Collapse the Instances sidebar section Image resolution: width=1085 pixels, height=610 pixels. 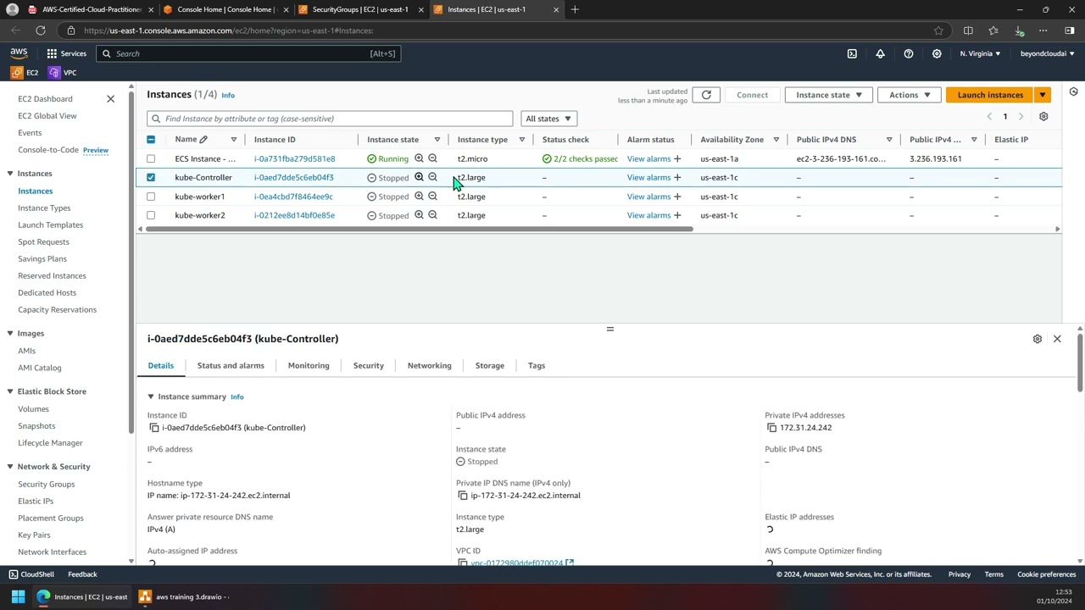(x=10, y=174)
